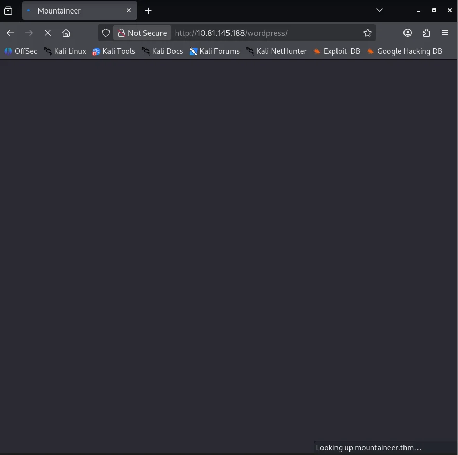
Task: Open the tracking protection shield
Action: point(106,33)
